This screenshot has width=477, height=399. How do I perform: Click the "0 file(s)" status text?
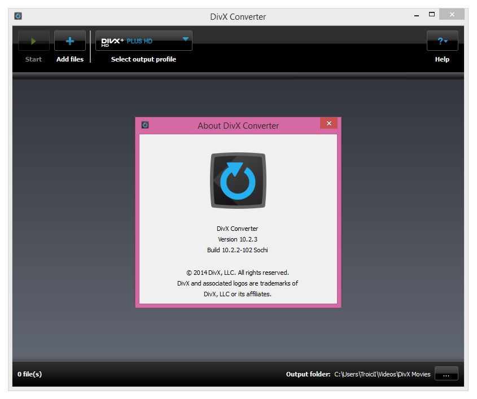pos(29,374)
